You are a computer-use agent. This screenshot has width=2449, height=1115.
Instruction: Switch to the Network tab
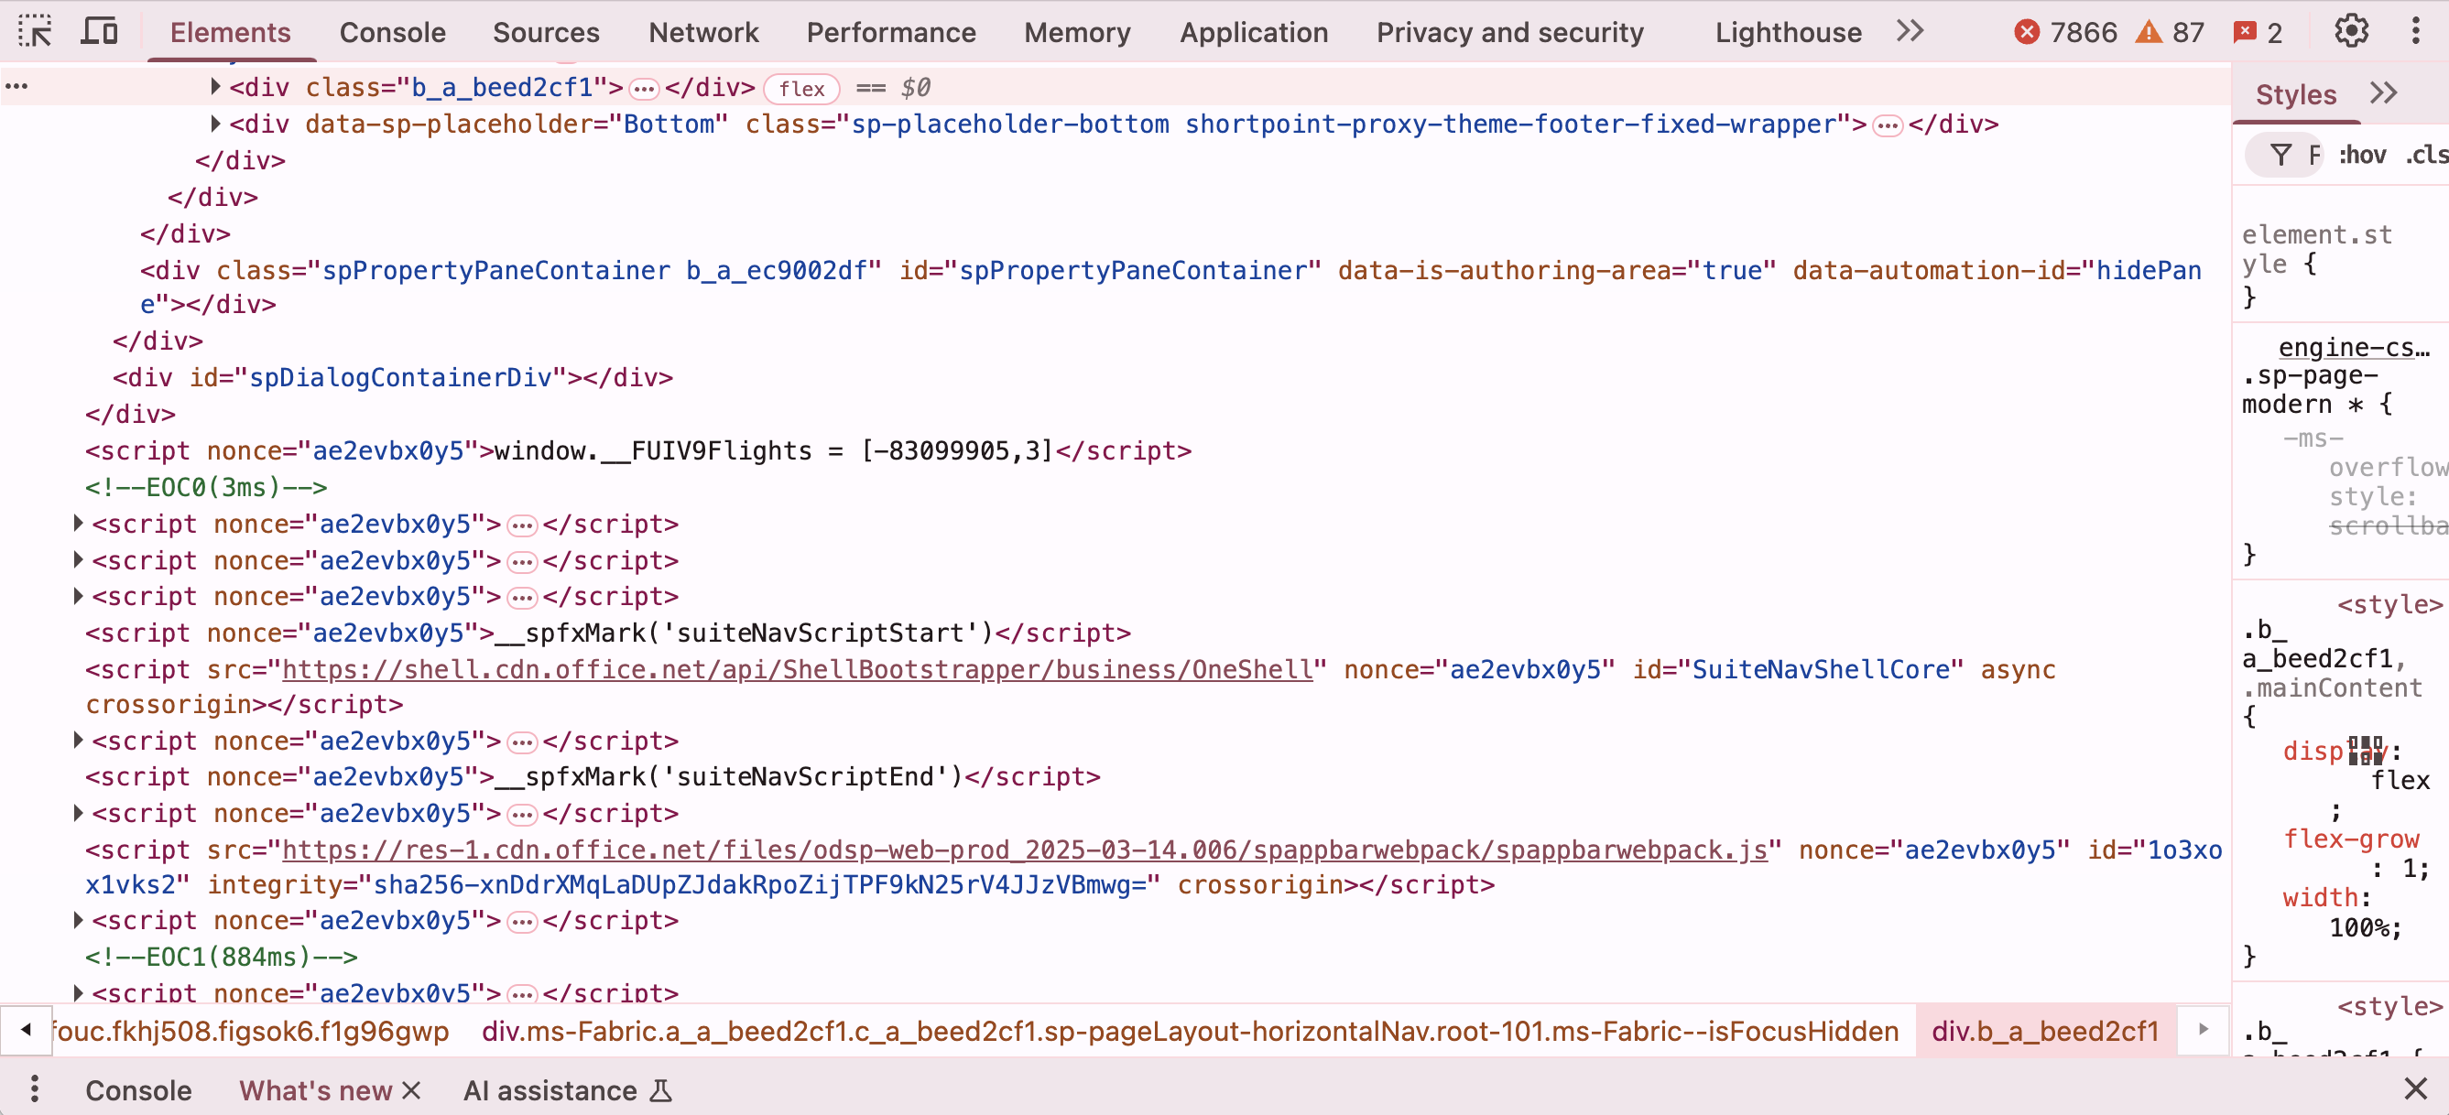[702, 32]
